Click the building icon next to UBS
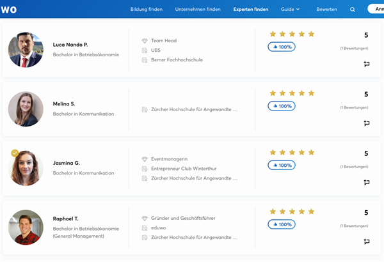The height and width of the screenshot is (262, 384). pyautogui.click(x=145, y=50)
